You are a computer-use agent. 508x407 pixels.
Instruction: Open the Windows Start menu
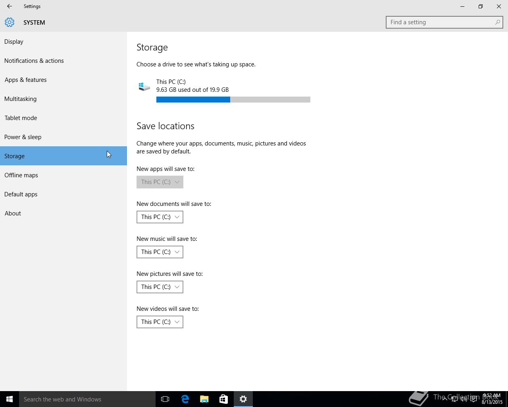pos(10,399)
